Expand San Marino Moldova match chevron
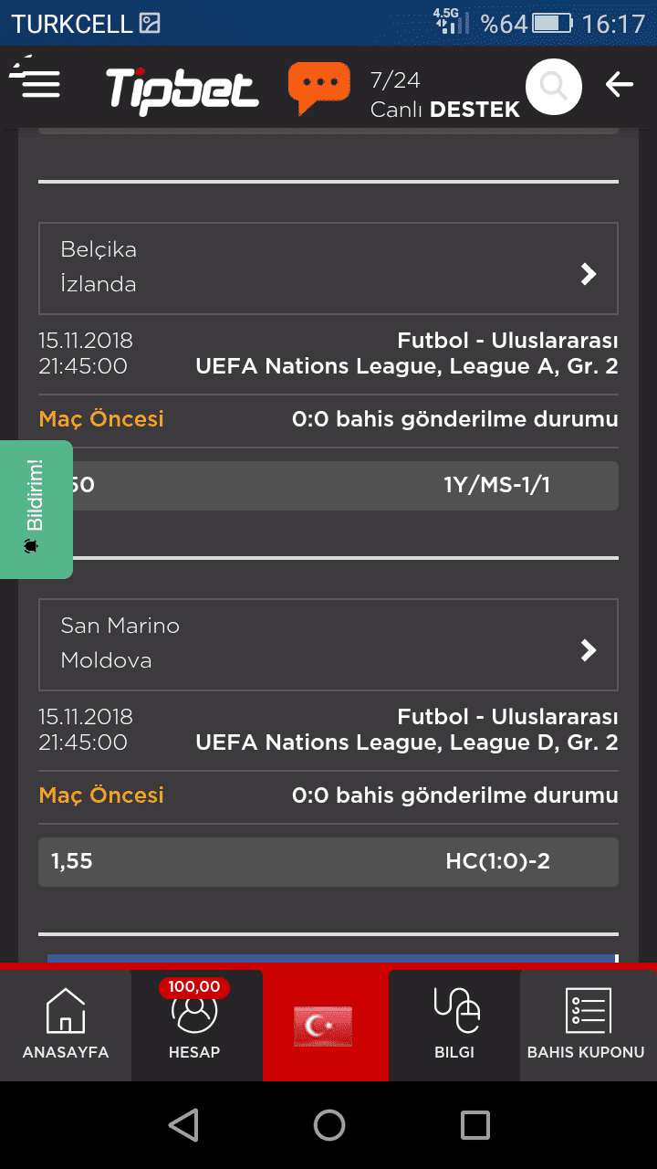The image size is (657, 1169). click(589, 649)
